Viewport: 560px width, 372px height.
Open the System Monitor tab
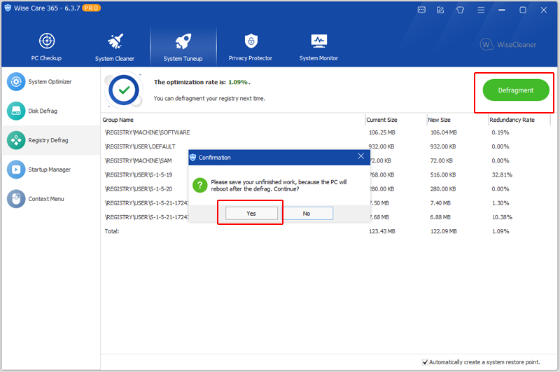coord(318,46)
